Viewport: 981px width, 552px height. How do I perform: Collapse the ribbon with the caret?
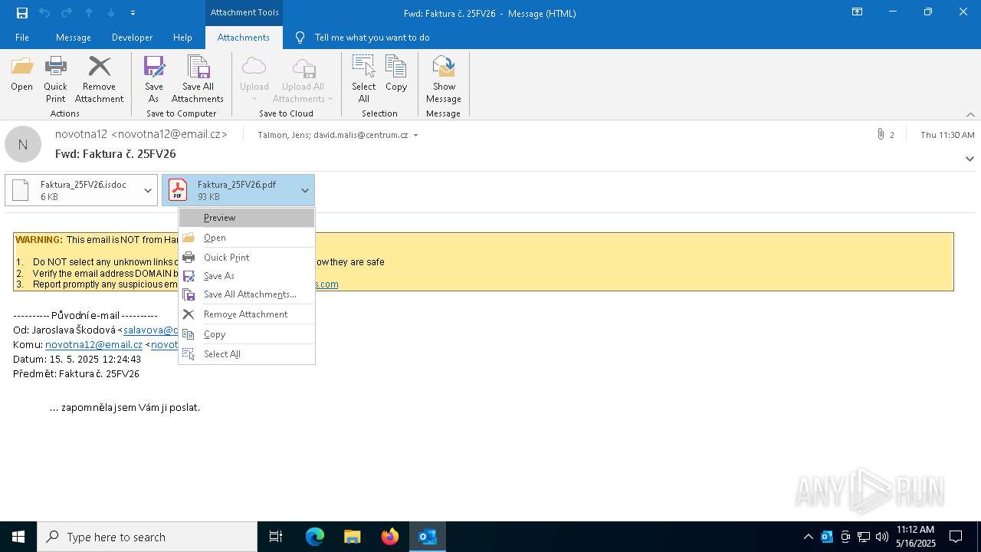click(970, 114)
